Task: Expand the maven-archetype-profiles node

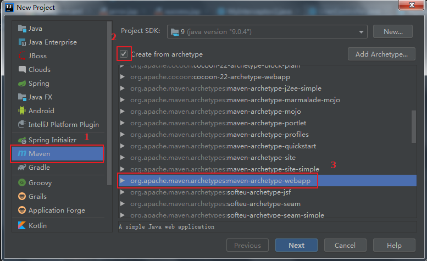Action: (x=123, y=135)
